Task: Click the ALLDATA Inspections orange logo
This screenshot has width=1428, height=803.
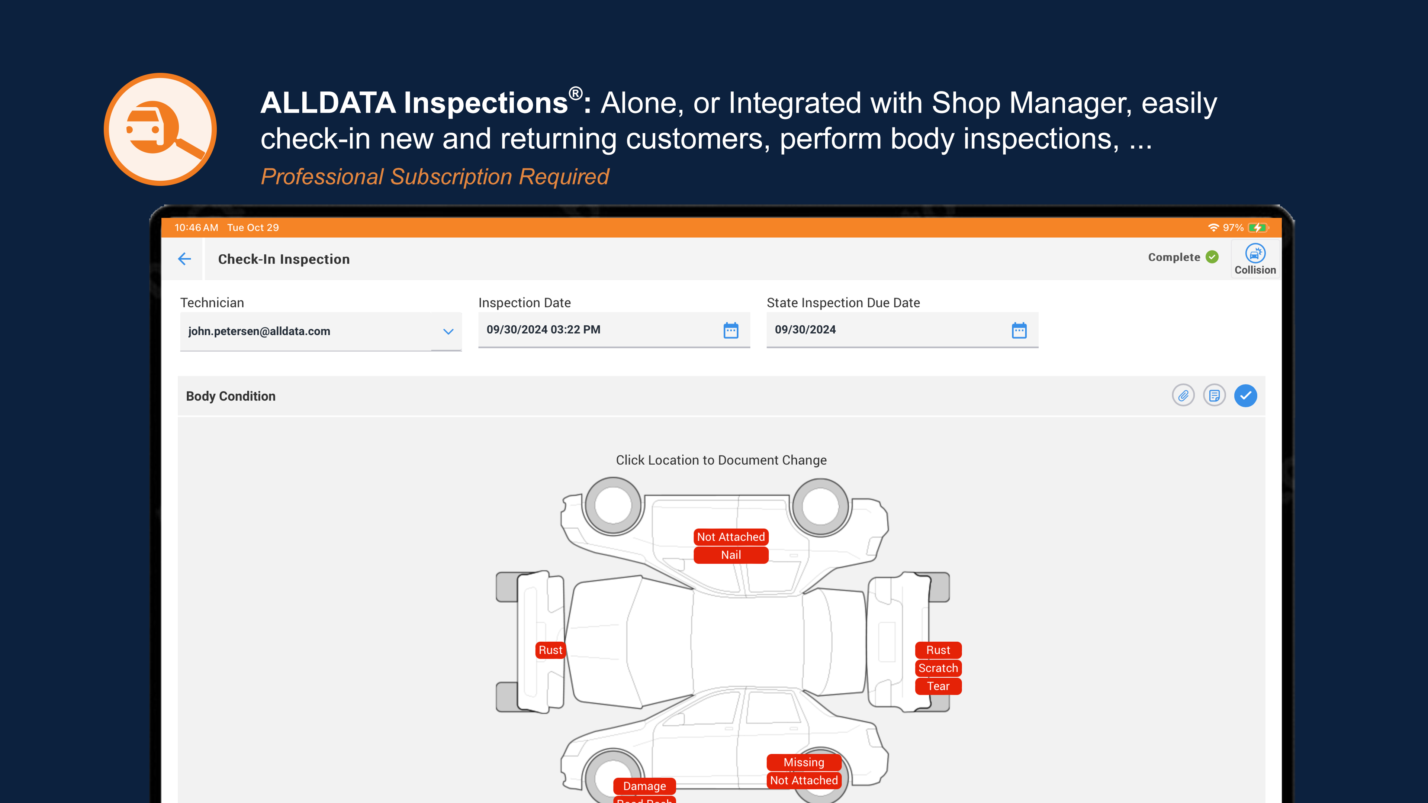Action: pyautogui.click(x=160, y=129)
